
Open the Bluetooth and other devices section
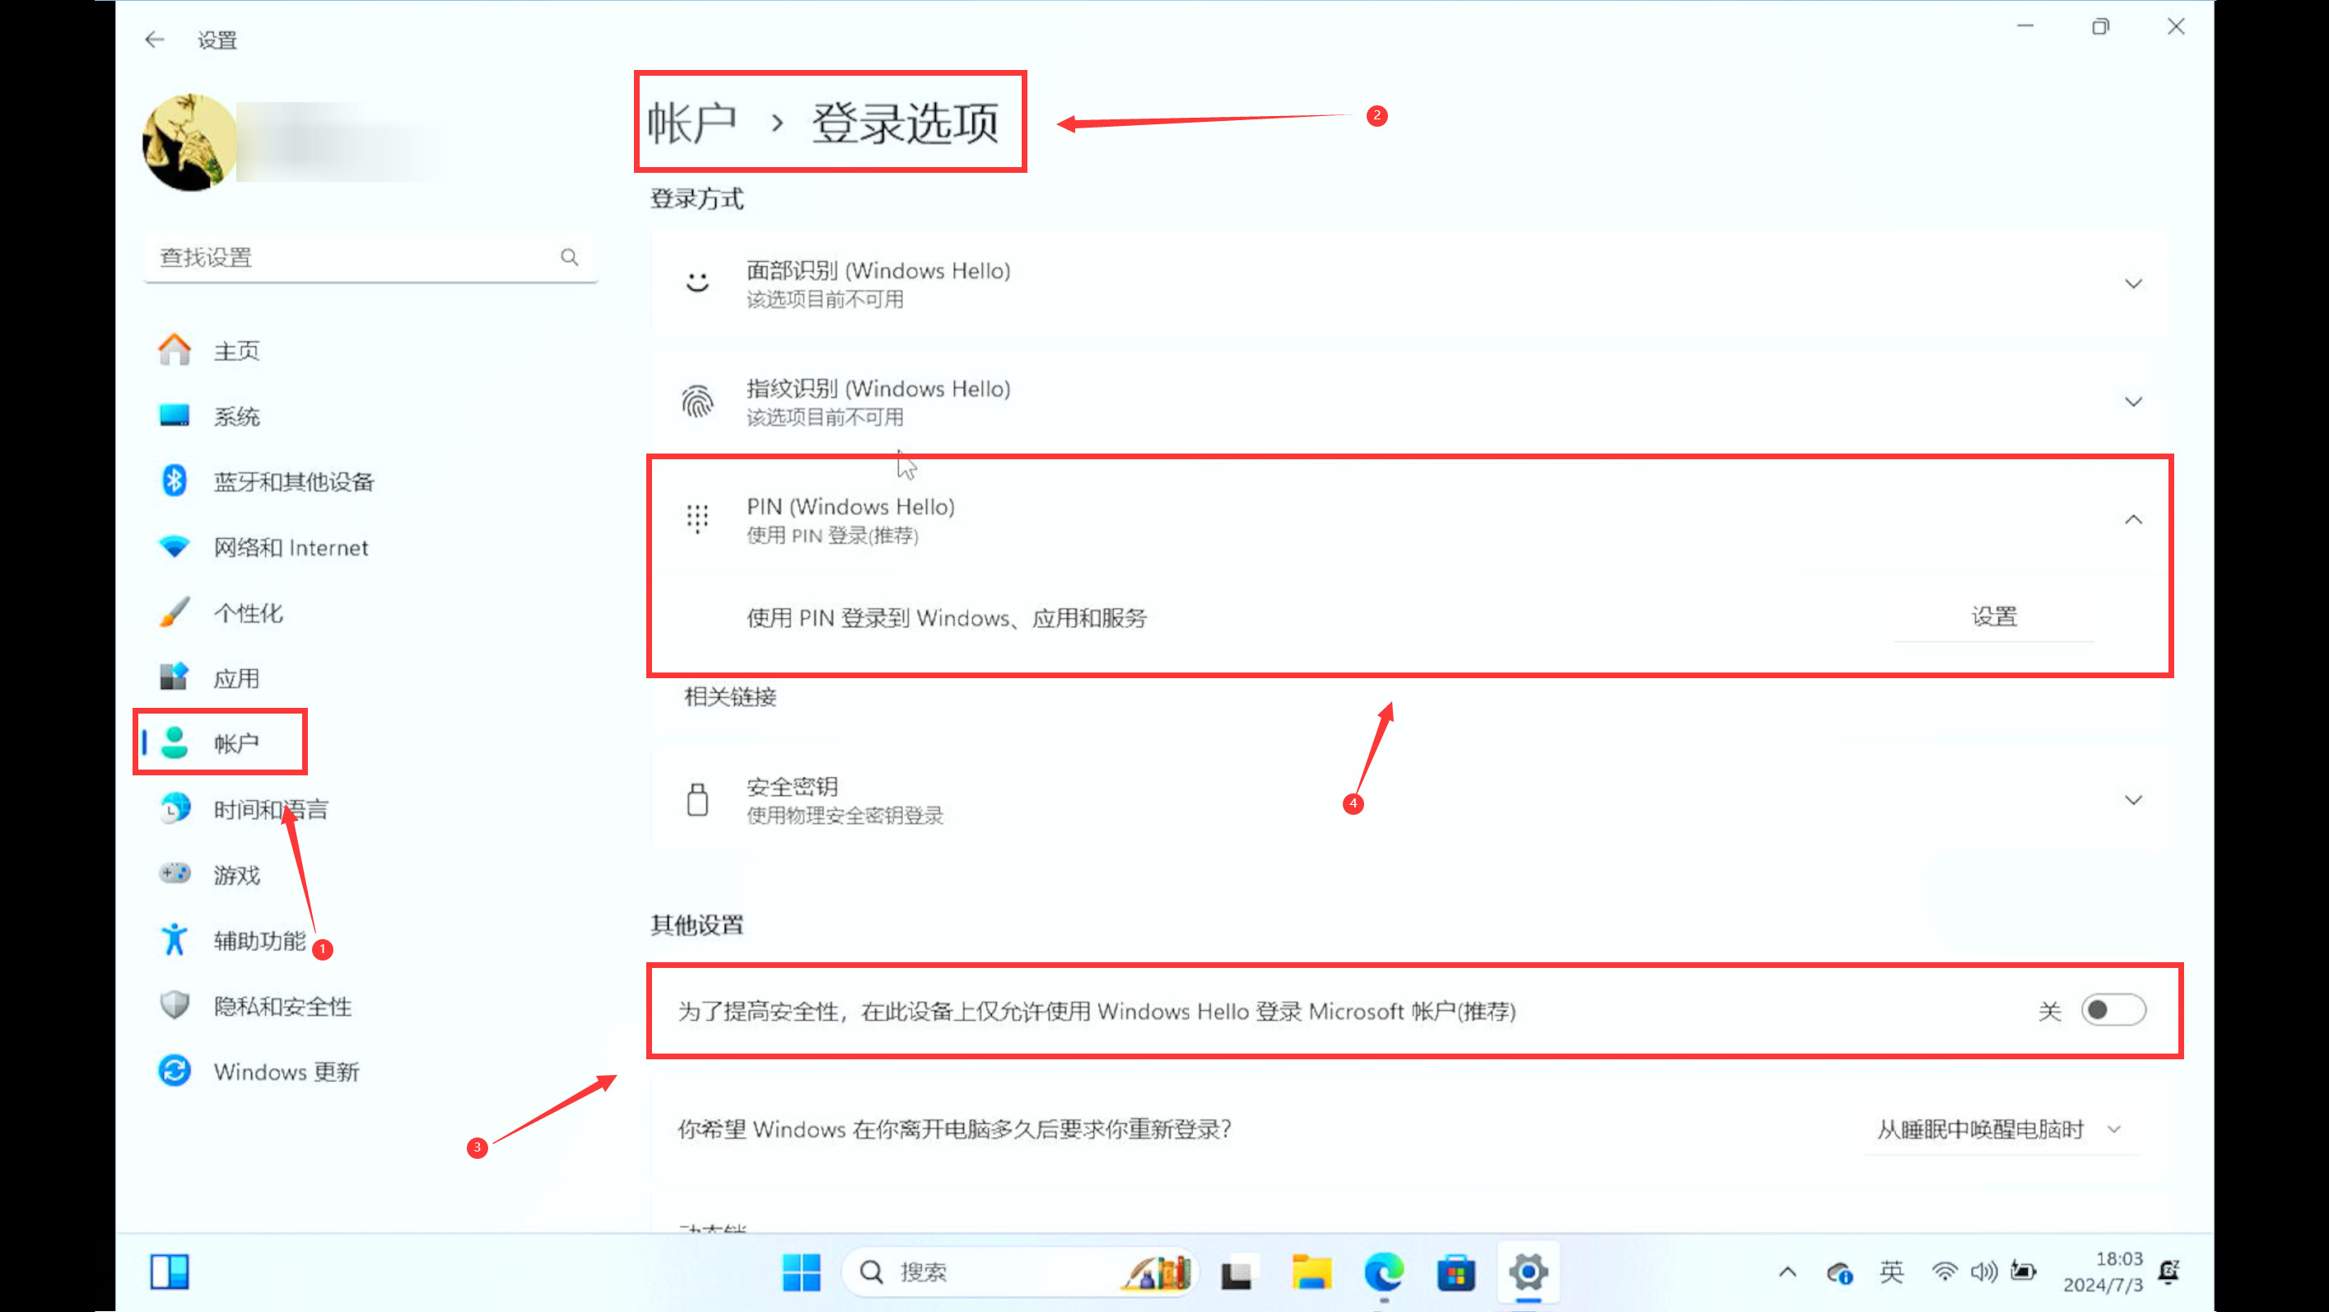coord(293,482)
